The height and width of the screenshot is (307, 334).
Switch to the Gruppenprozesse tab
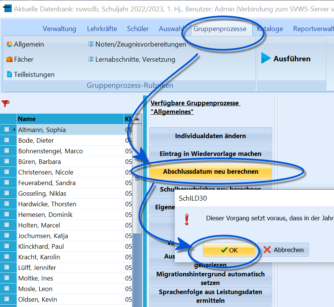(x=220, y=28)
